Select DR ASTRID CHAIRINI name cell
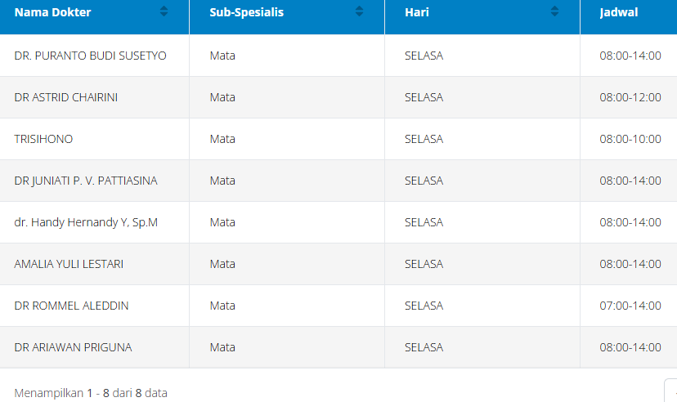The image size is (677, 402). click(x=66, y=97)
